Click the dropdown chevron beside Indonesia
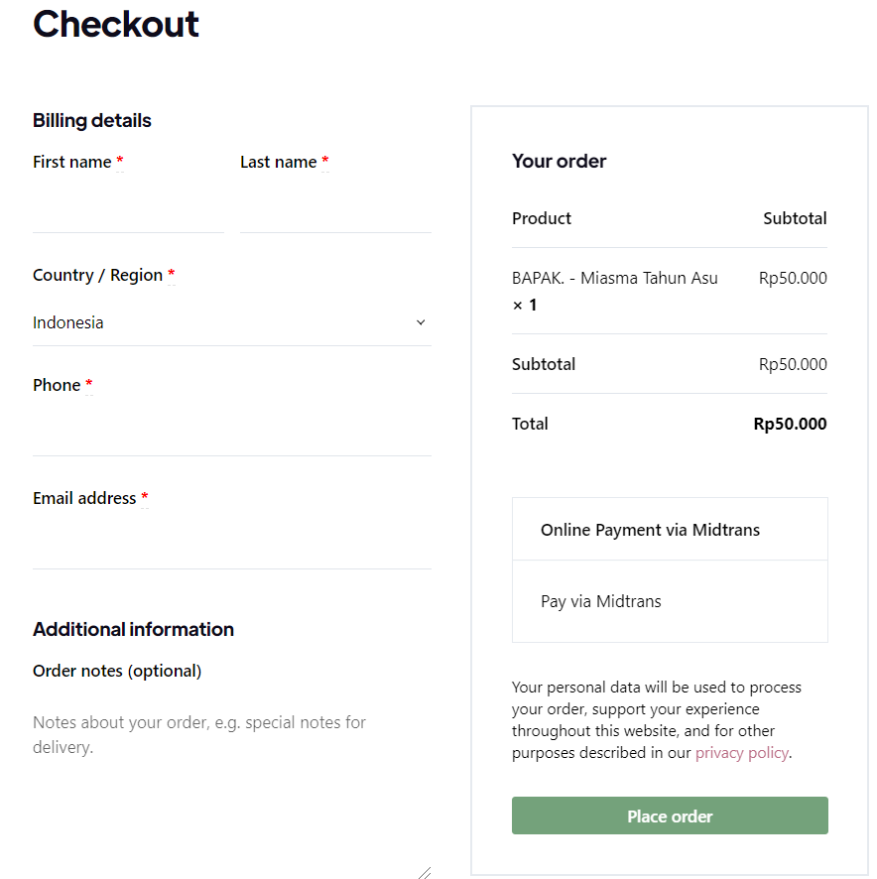The width and height of the screenshot is (877, 879). tap(421, 322)
